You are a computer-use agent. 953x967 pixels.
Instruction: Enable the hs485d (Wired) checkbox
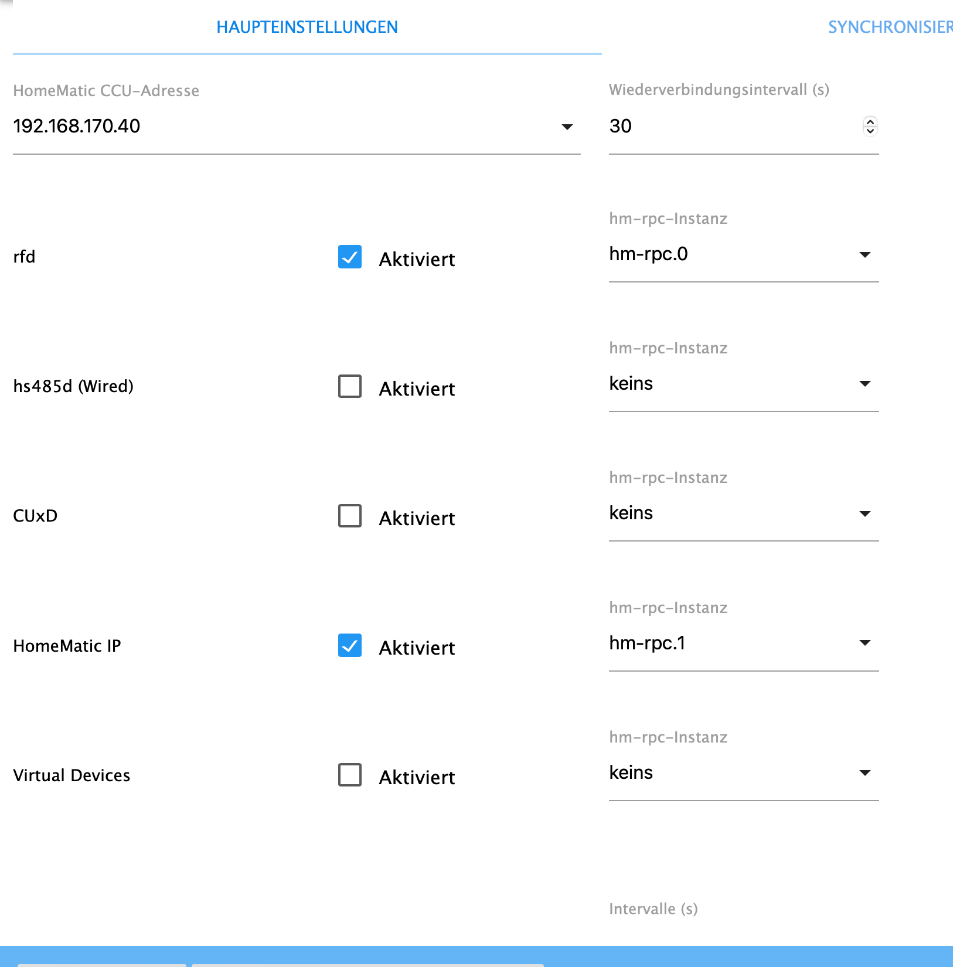click(x=350, y=386)
